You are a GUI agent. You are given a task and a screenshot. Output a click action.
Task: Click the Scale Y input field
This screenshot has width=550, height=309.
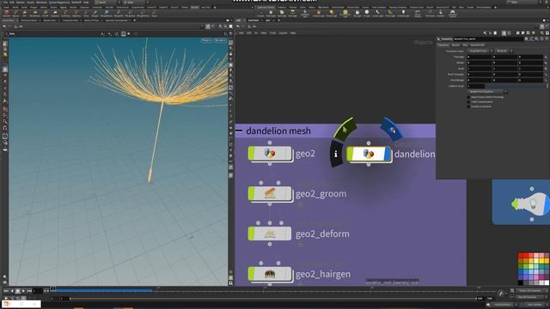coord(505,69)
